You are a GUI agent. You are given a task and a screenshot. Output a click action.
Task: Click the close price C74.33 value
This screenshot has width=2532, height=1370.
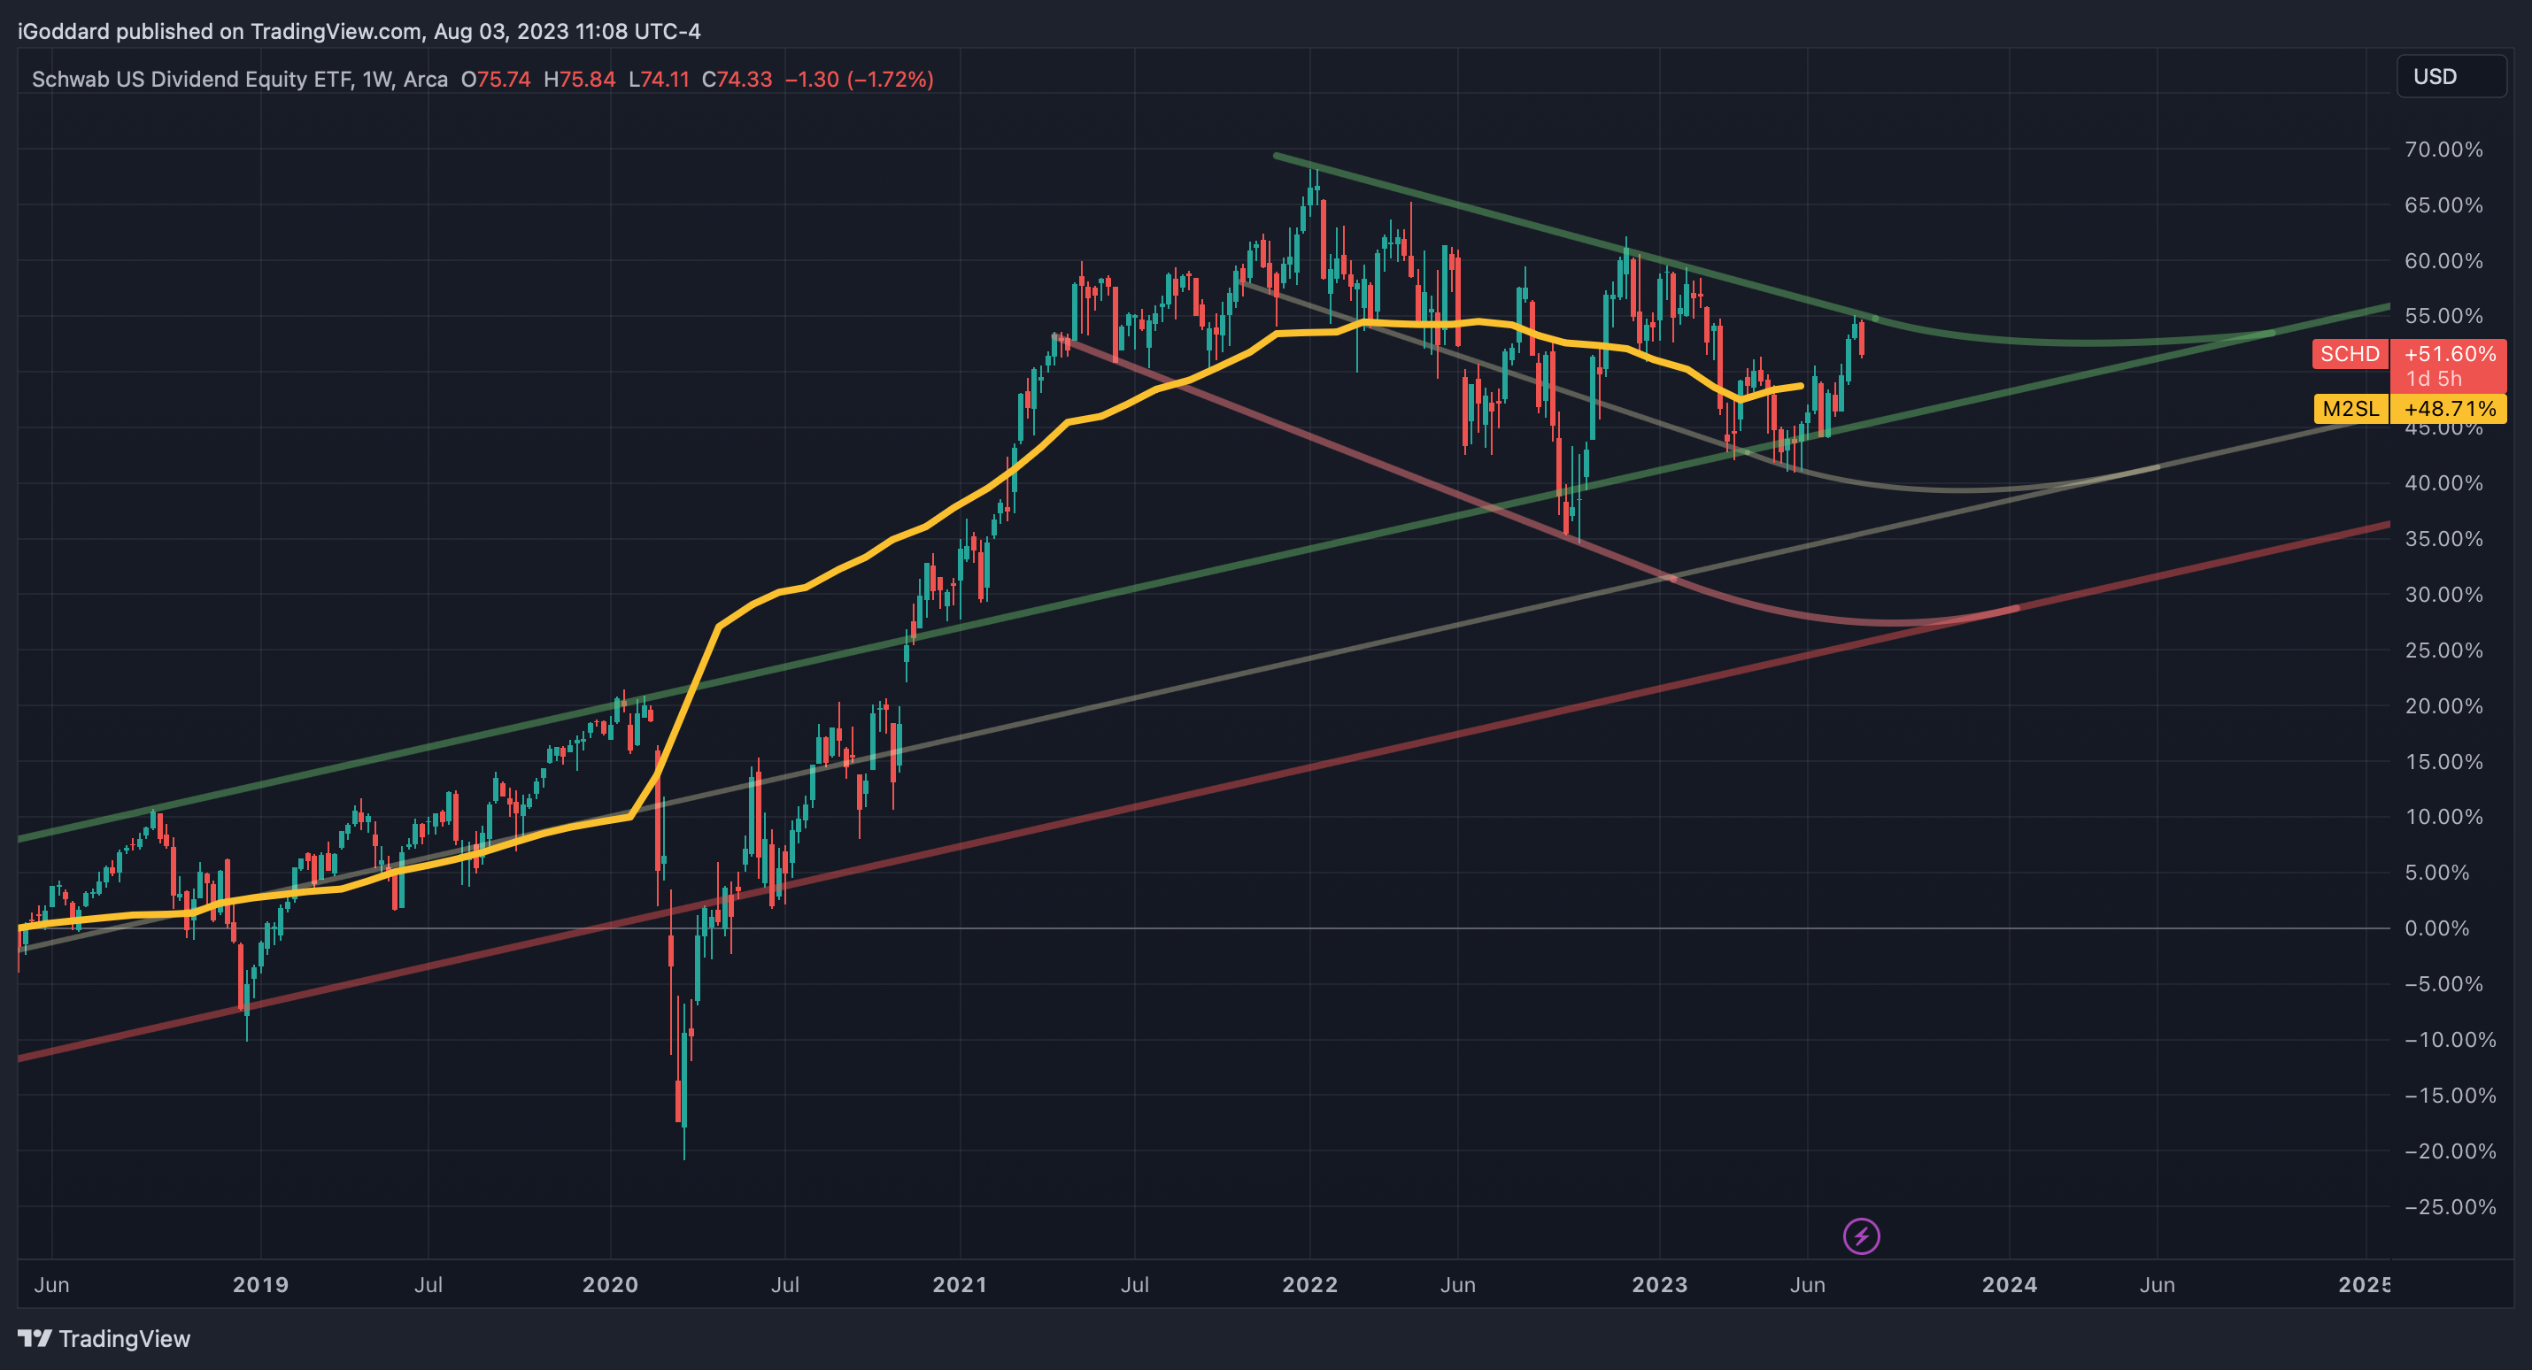point(737,79)
